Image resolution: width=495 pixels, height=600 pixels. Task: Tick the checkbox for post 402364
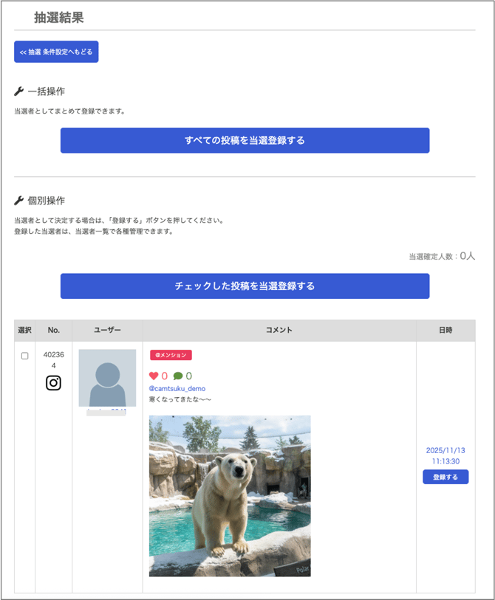25,356
